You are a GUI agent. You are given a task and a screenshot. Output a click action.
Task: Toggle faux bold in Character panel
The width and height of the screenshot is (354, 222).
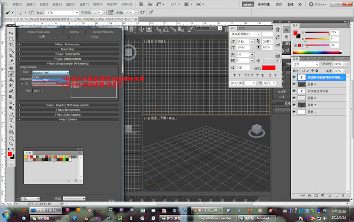coord(234,75)
